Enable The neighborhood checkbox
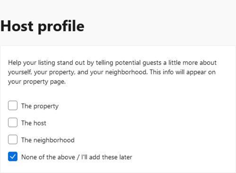Image resolution: width=236 pixels, height=173 pixels. coord(13,139)
